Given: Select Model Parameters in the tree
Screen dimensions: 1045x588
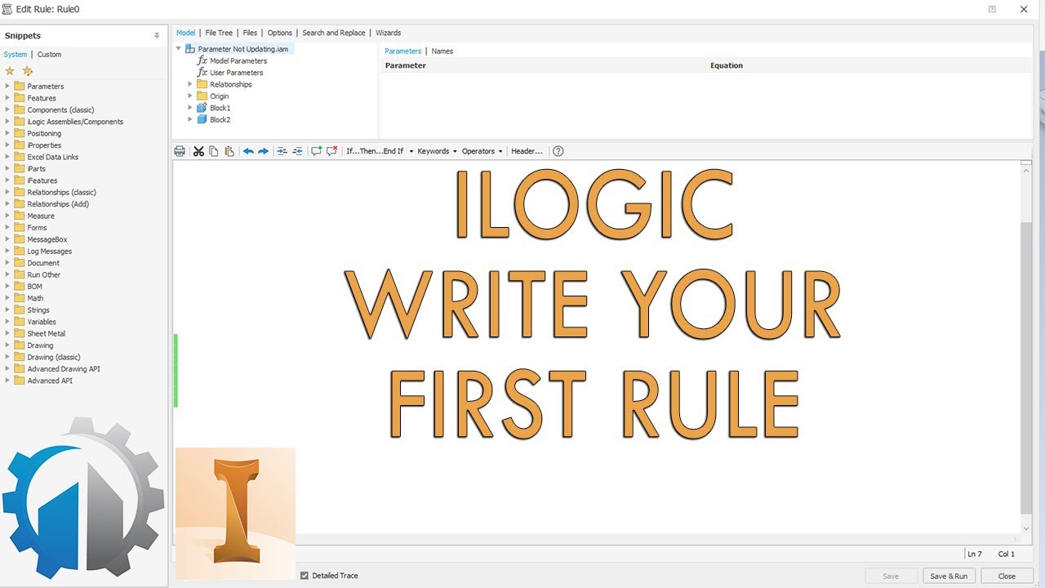Looking at the screenshot, I should (238, 60).
